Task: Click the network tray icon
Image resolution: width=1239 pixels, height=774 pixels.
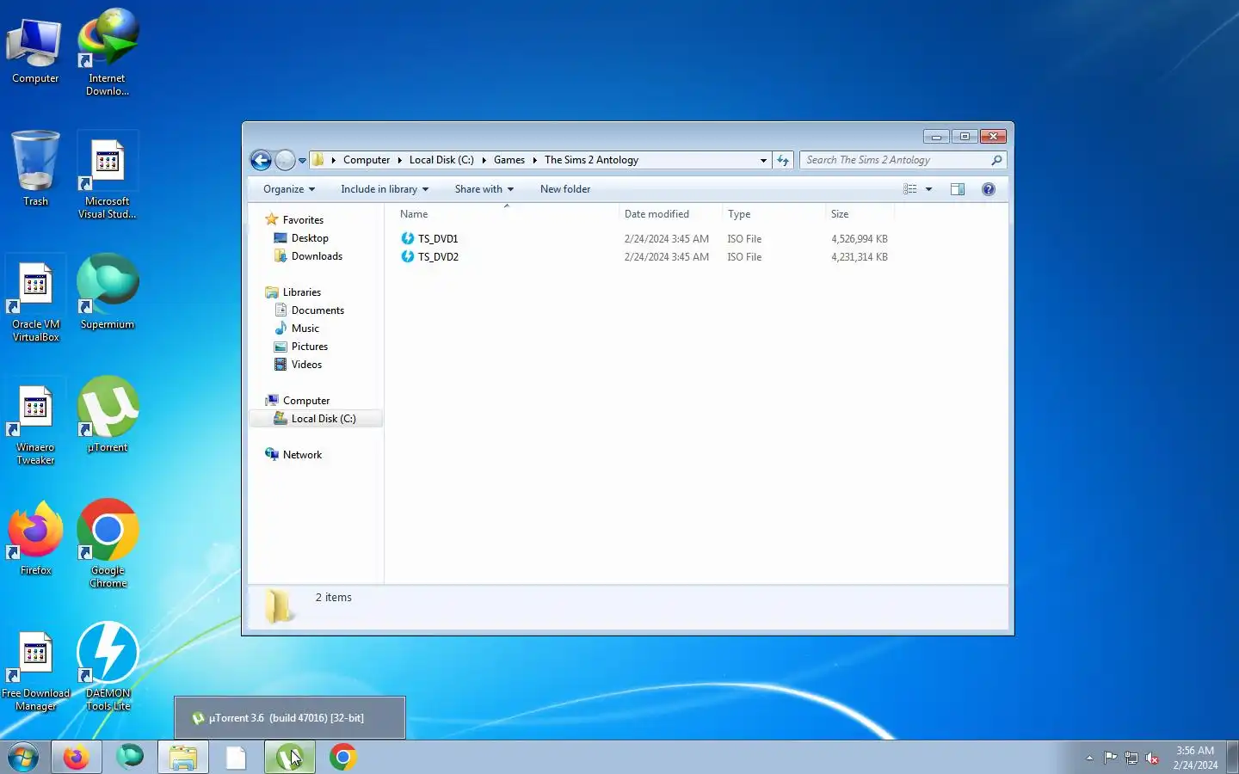Action: coord(1131,758)
